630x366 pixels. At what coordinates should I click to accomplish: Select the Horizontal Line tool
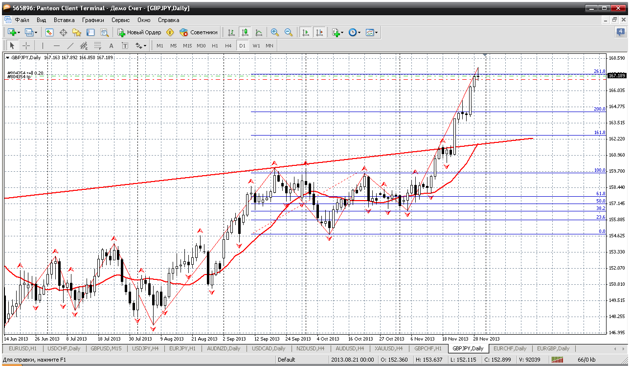click(56, 46)
